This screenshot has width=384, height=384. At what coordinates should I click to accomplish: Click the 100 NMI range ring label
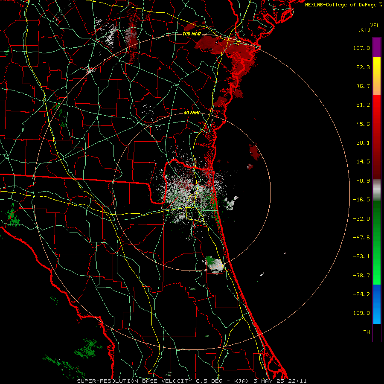click(x=192, y=34)
